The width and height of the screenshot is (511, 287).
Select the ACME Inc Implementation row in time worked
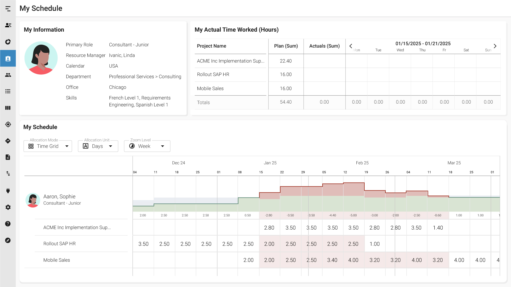230,61
